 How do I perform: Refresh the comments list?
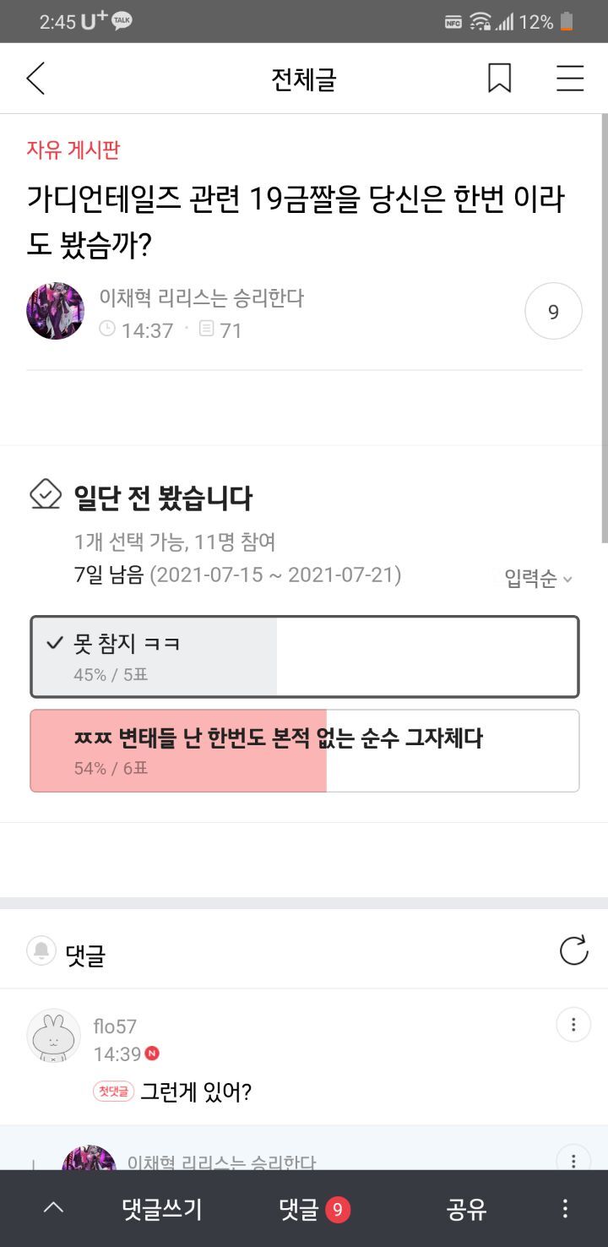[573, 950]
